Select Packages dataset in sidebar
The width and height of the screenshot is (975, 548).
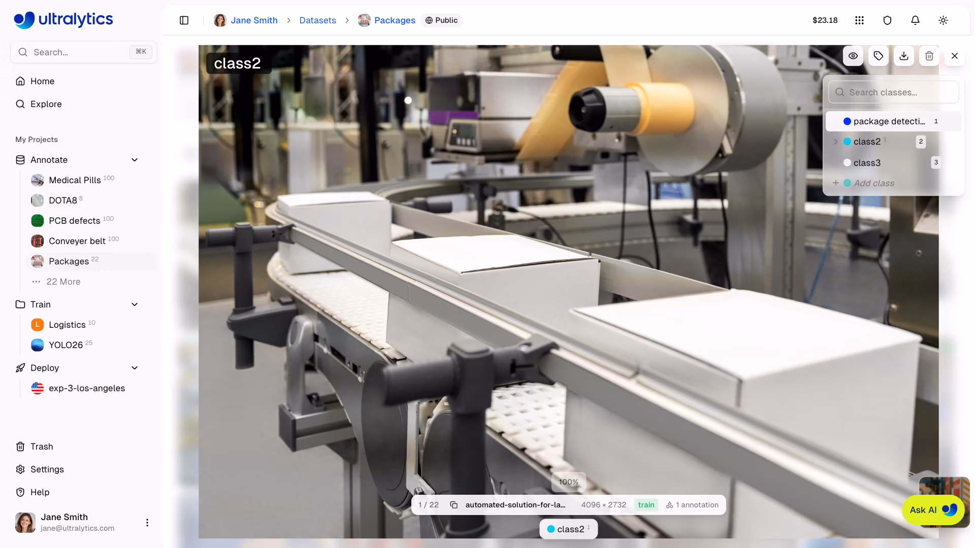pyautogui.click(x=91, y=261)
